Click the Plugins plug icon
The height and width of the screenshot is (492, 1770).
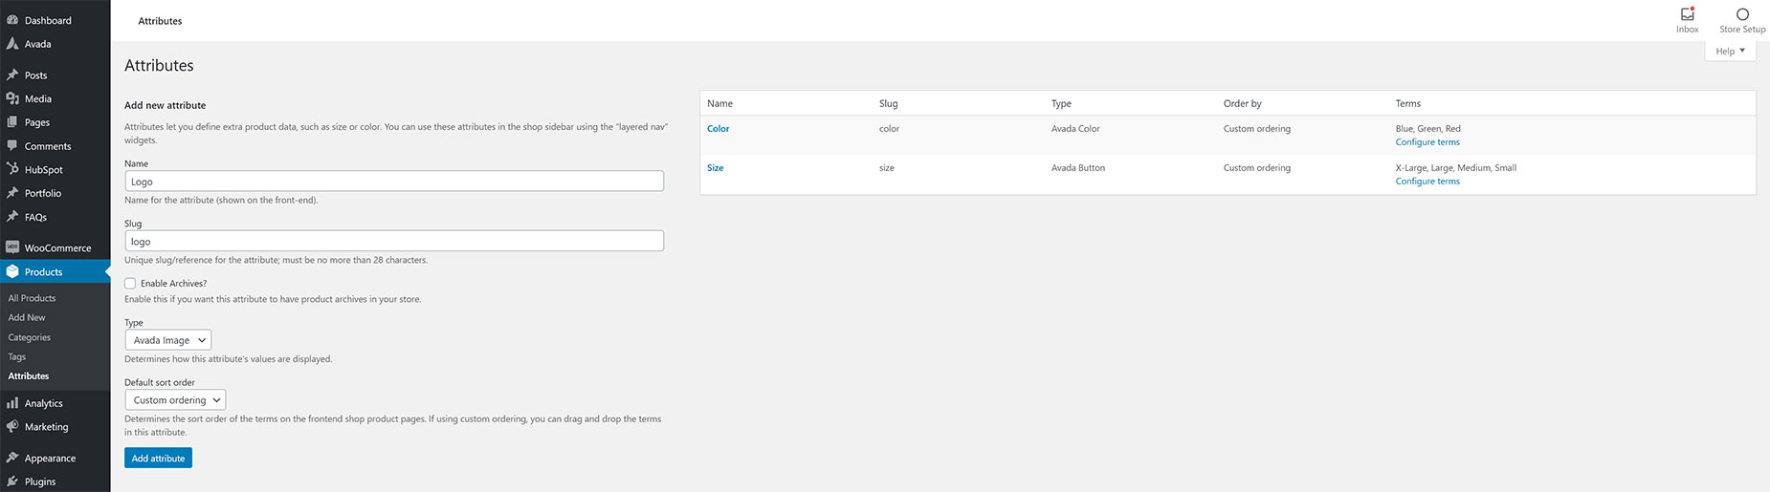12,481
